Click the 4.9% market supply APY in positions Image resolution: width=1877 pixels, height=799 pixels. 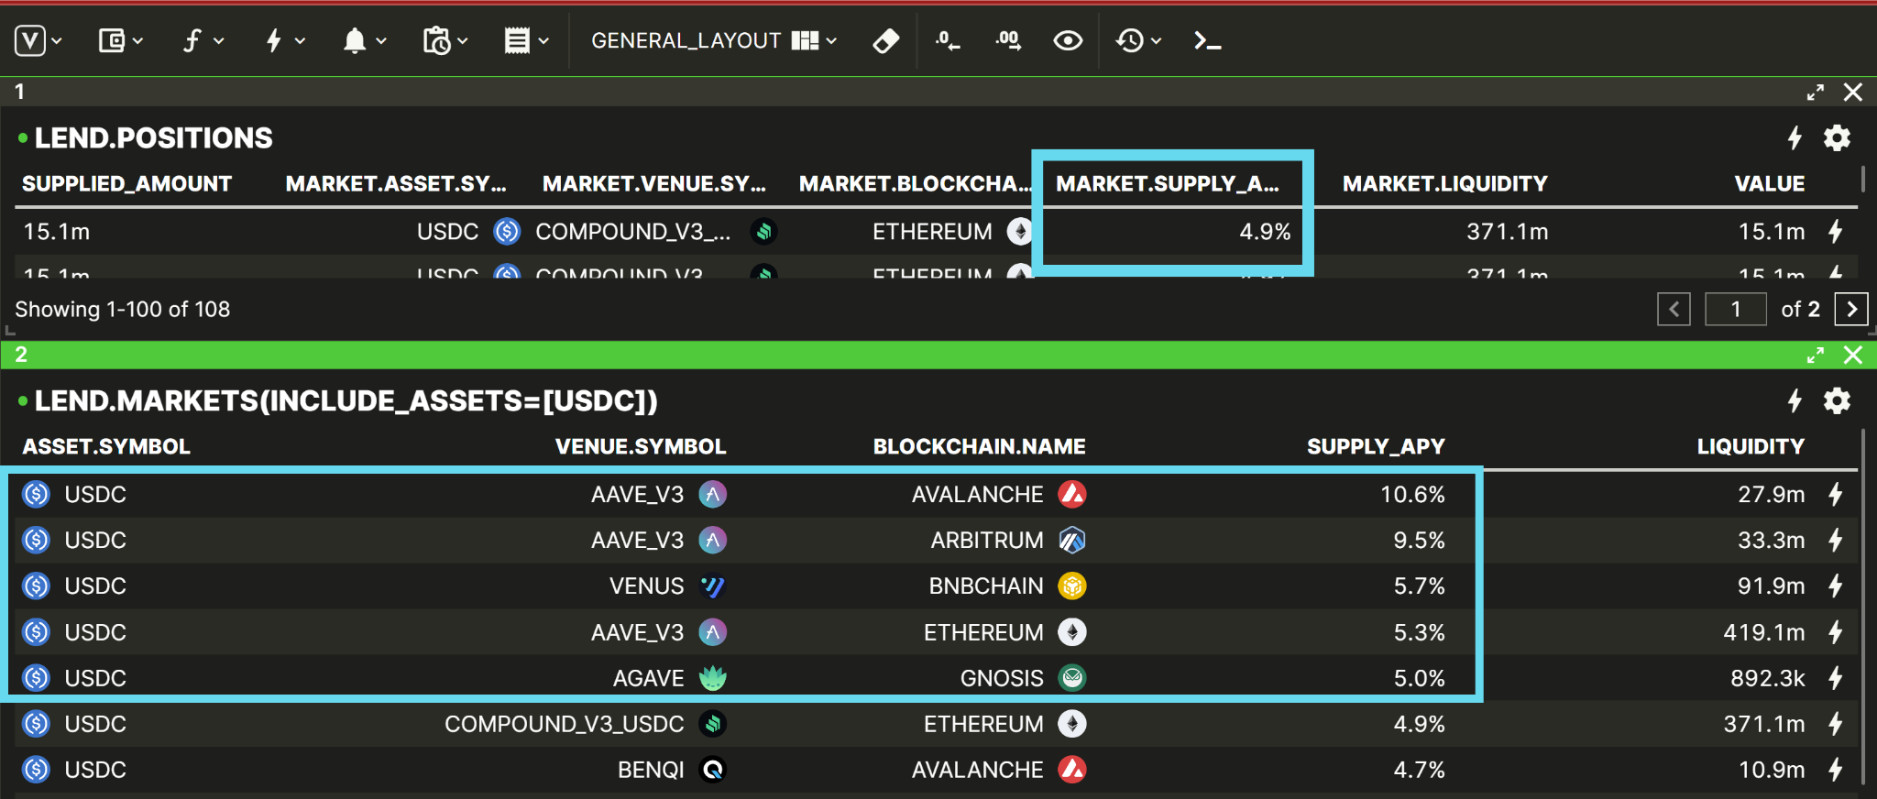(1265, 232)
